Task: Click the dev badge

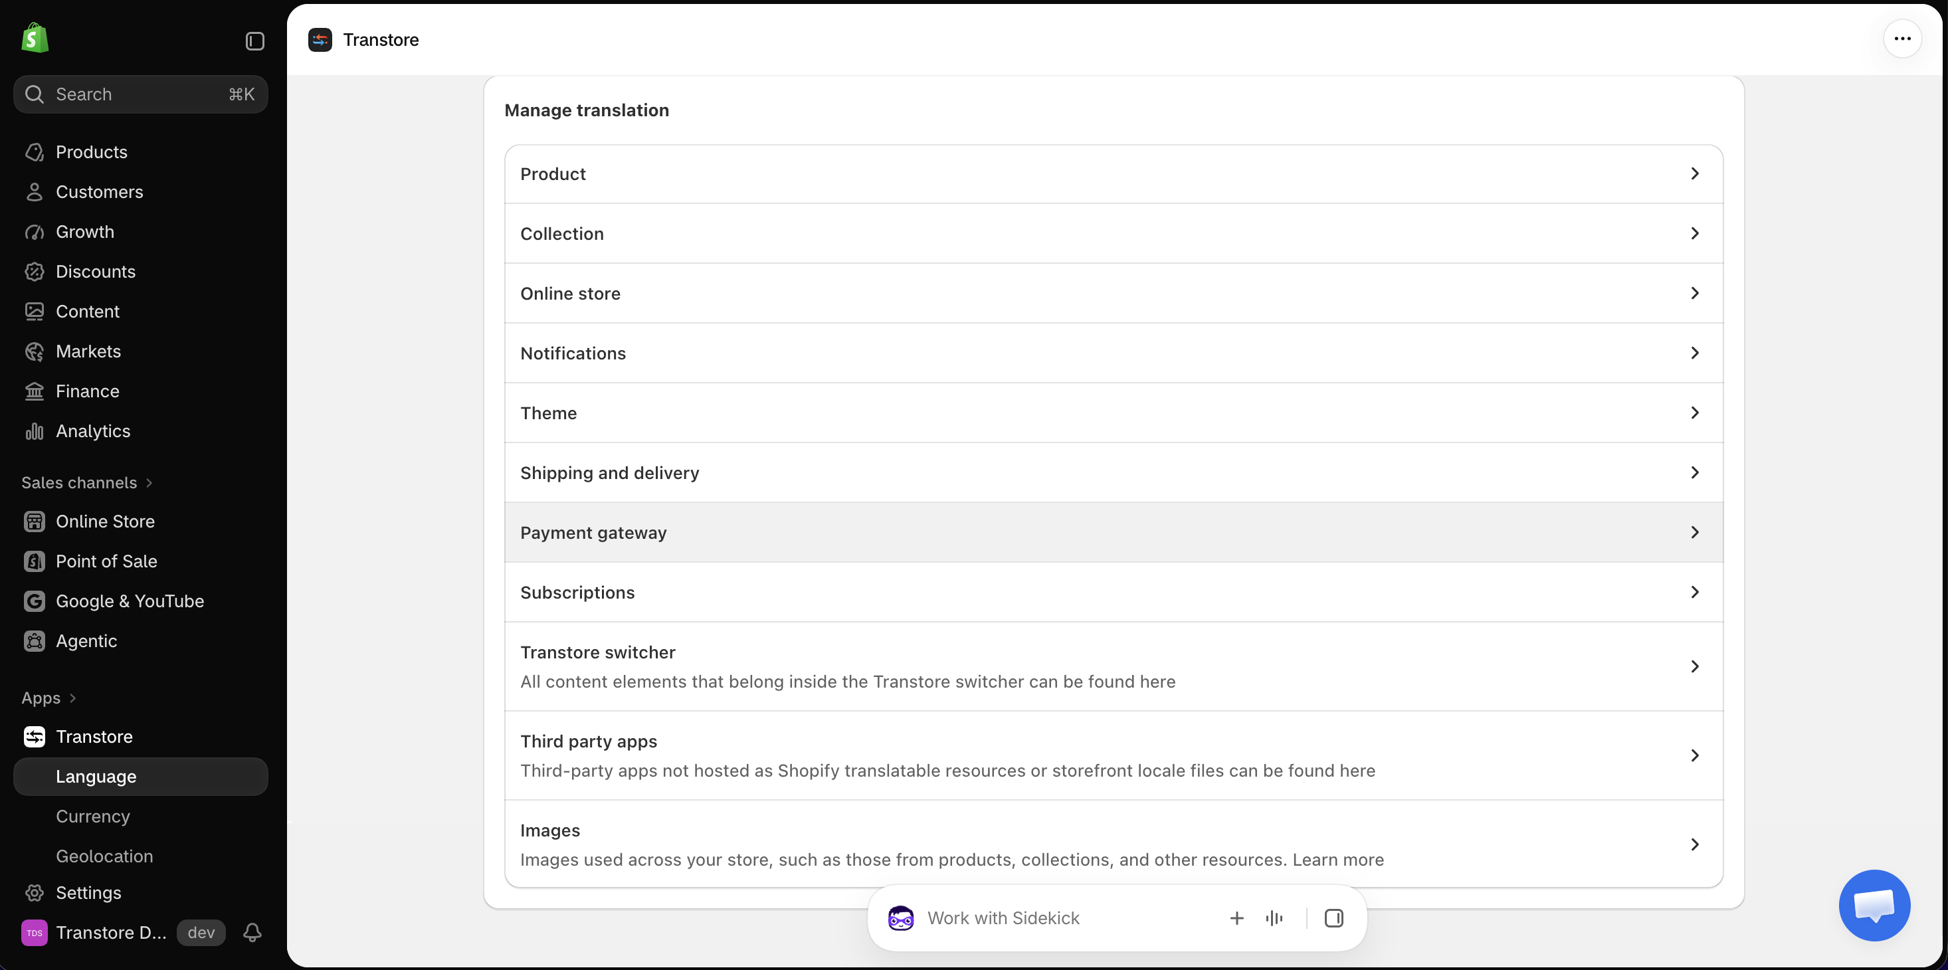Action: point(201,932)
